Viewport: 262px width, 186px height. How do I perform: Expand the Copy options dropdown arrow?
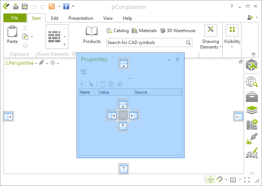(x=32, y=37)
